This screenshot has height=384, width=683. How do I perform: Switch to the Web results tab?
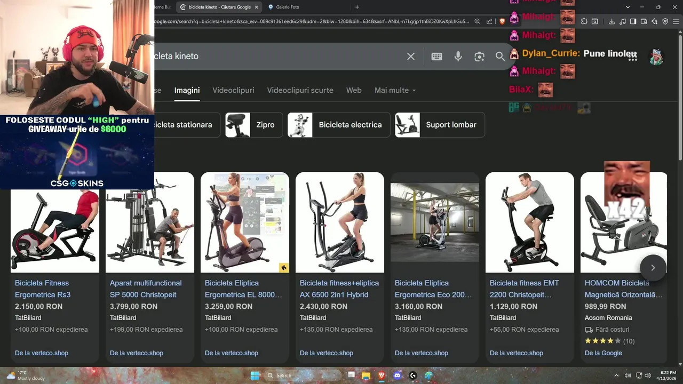point(354,90)
